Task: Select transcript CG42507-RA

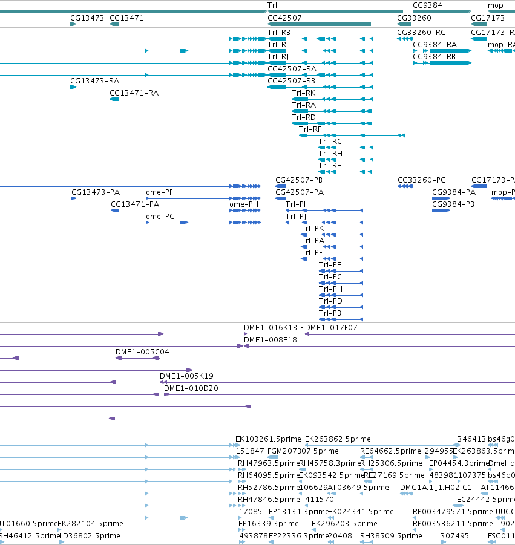Action: pos(292,69)
